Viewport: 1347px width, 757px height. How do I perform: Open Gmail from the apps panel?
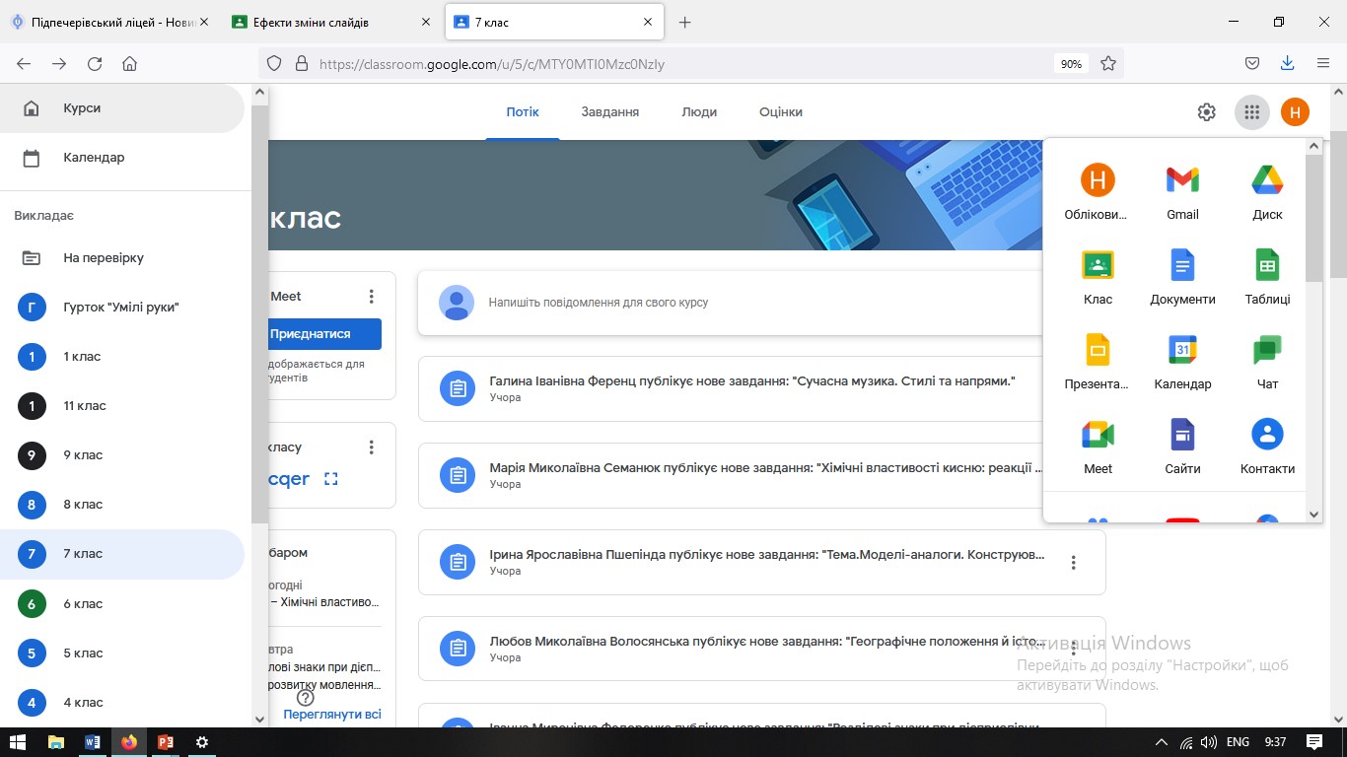[1182, 192]
